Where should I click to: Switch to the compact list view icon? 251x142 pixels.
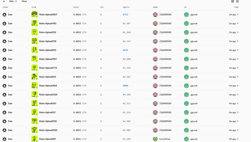(237, 1)
